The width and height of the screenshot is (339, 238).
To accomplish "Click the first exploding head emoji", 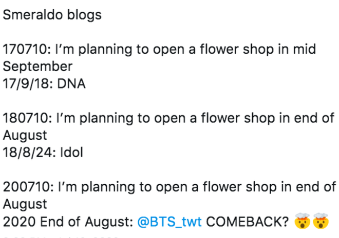I will (x=302, y=221).
